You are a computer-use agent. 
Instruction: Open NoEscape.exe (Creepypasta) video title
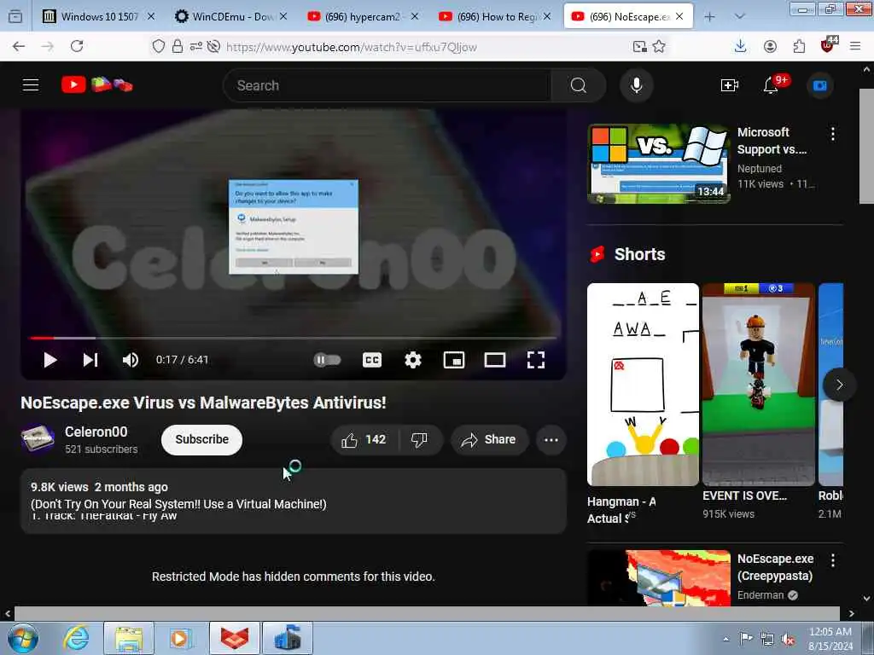click(x=775, y=567)
